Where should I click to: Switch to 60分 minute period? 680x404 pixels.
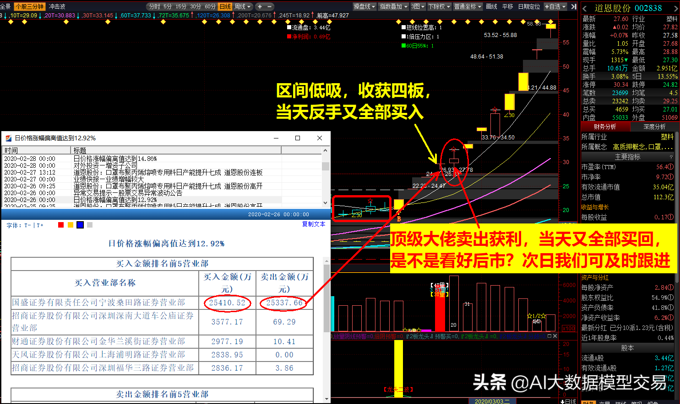[x=210, y=6]
